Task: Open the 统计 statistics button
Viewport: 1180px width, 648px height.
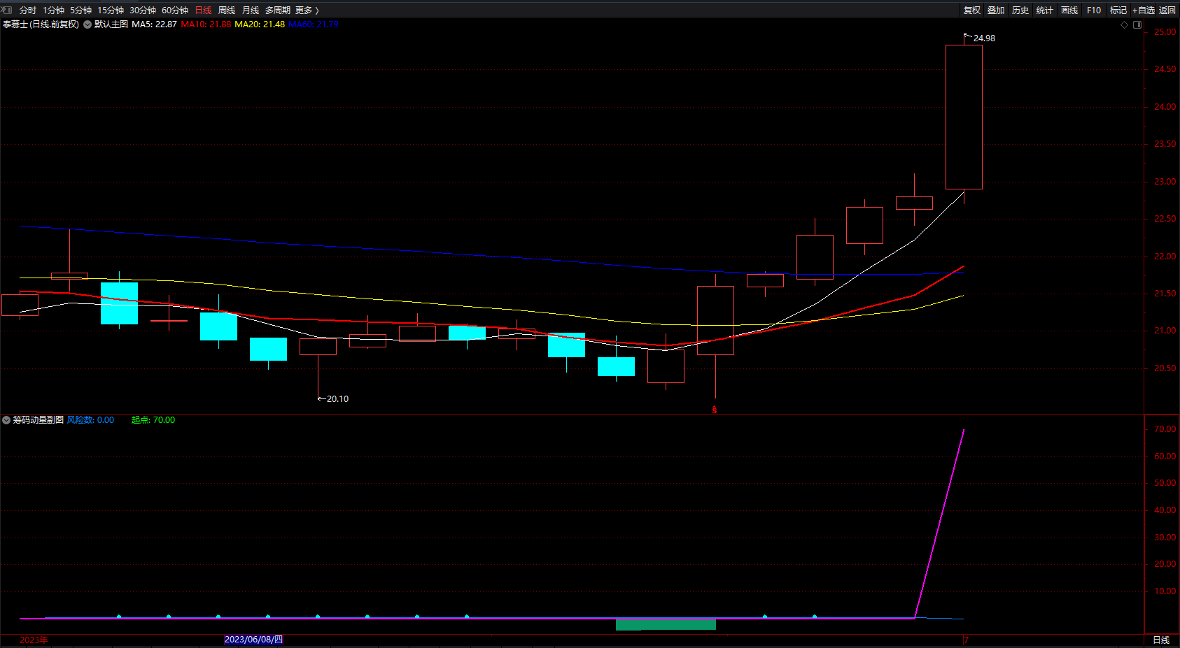Action: [1045, 10]
